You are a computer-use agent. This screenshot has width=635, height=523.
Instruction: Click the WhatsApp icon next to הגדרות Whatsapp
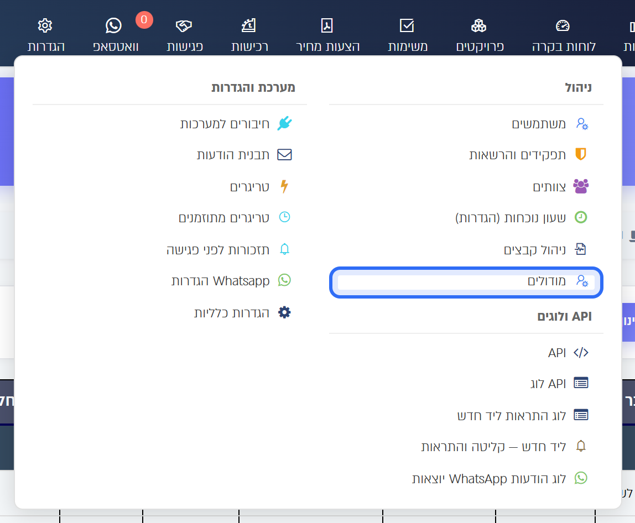[284, 280]
